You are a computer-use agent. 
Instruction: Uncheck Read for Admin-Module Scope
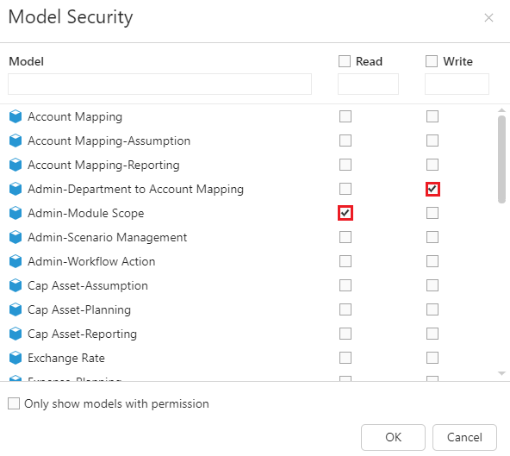pyautogui.click(x=345, y=213)
